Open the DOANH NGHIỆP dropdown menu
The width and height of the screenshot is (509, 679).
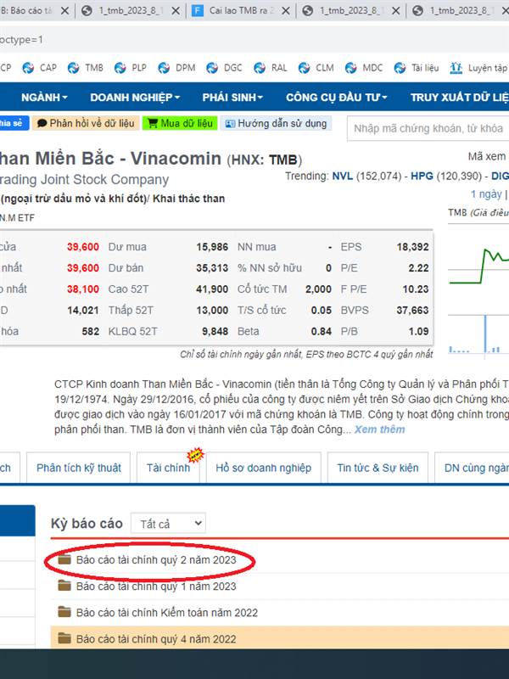click(135, 98)
